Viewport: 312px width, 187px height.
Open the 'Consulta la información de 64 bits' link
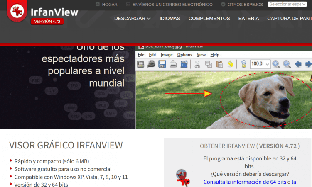click(245, 182)
